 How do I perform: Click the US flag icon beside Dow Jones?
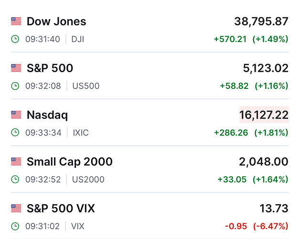pyautogui.click(x=16, y=22)
